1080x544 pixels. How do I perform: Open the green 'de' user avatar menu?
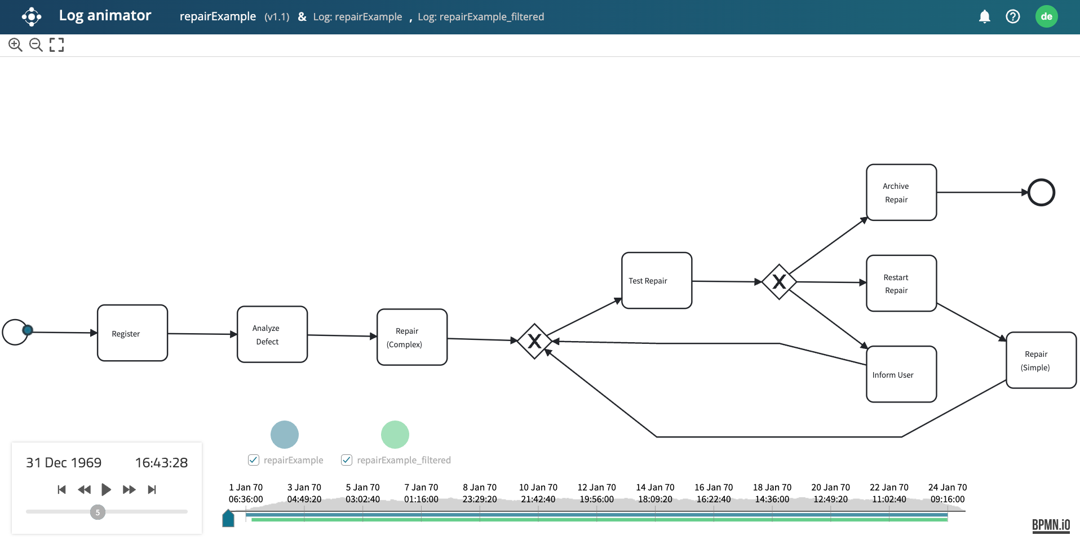(1046, 17)
